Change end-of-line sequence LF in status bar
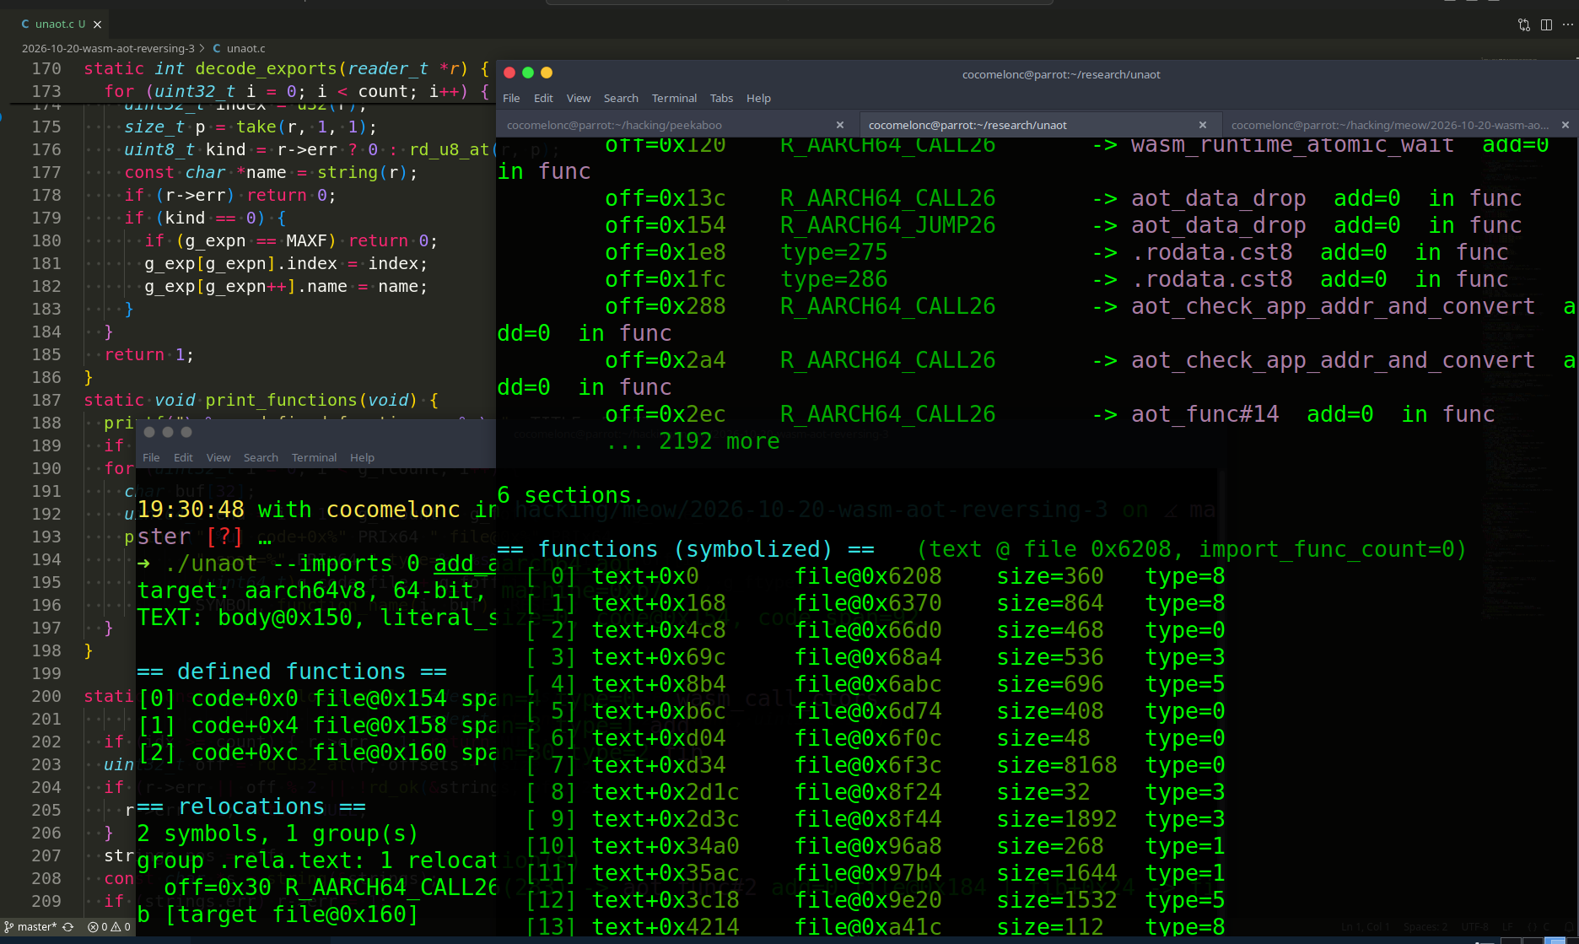Image resolution: width=1579 pixels, height=944 pixels. pyautogui.click(x=1507, y=926)
